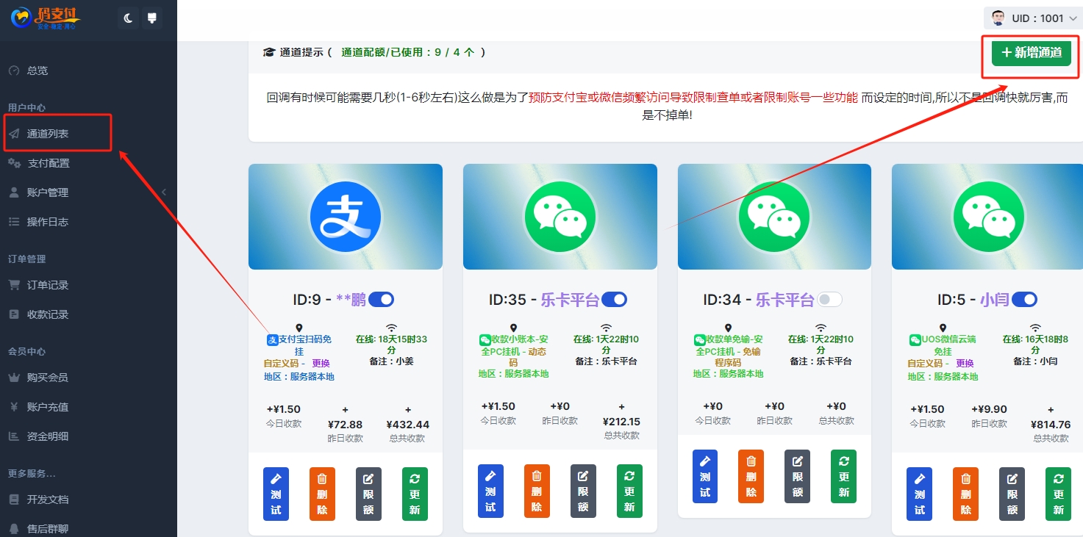
Task: Open 支付配置 in the sidebar
Action: coord(49,163)
